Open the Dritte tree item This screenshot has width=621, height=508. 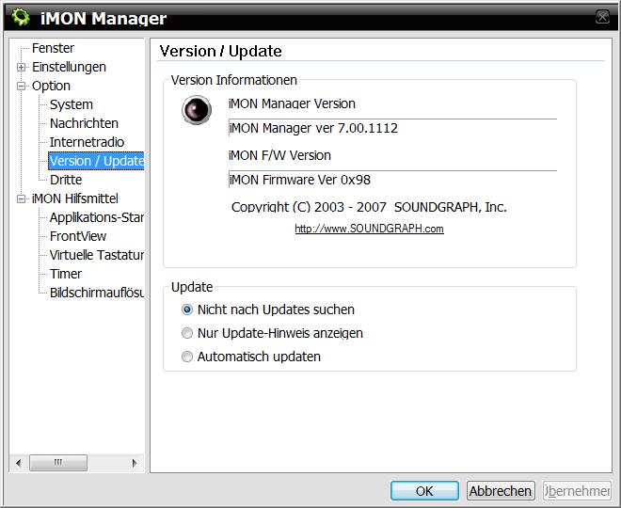click(x=66, y=180)
